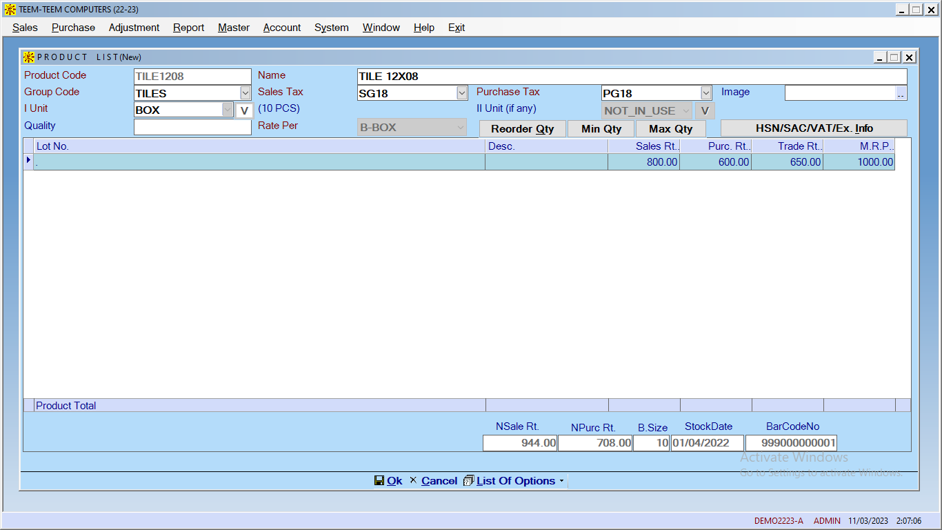Image resolution: width=942 pixels, height=530 pixels.
Task: Open the Sales menu
Action: tap(25, 28)
